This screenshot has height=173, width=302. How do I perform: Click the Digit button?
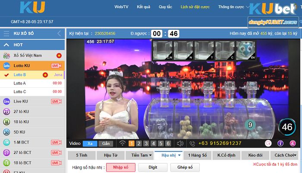click(153, 167)
